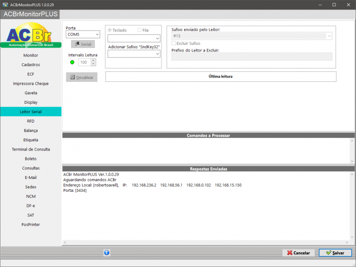Open the Balança section
Screen dimensions: 356x267
click(x=31, y=130)
